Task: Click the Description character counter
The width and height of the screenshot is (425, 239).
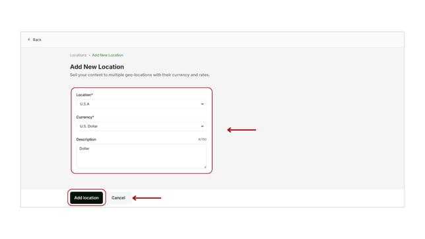Action: point(202,139)
